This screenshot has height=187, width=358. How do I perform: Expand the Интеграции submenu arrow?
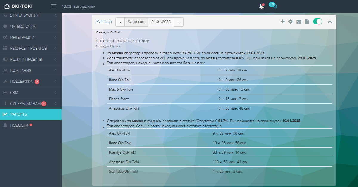click(55, 37)
